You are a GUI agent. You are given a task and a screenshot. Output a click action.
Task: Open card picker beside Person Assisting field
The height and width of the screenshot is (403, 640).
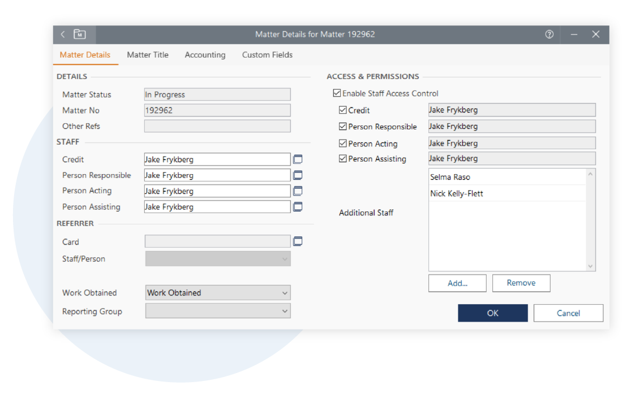(x=298, y=207)
